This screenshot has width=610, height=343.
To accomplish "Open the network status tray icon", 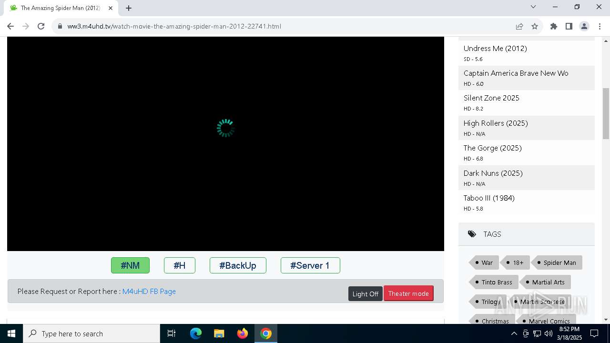I will coord(537,333).
